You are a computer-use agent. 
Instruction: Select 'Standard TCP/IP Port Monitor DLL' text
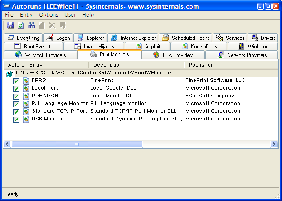tap(133, 111)
